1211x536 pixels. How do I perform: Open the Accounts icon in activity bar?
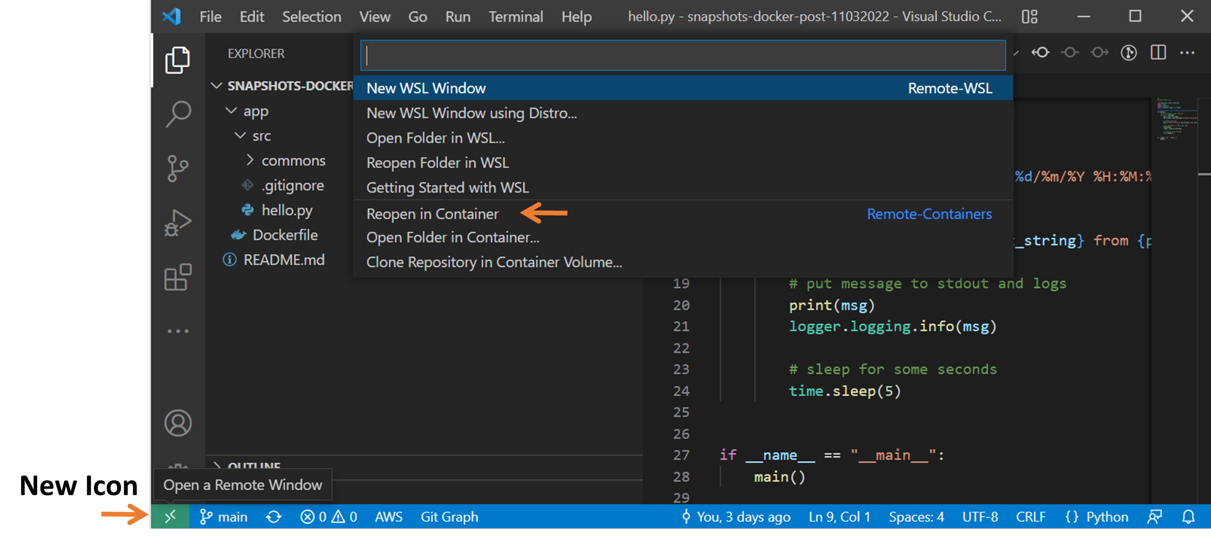pyautogui.click(x=178, y=423)
